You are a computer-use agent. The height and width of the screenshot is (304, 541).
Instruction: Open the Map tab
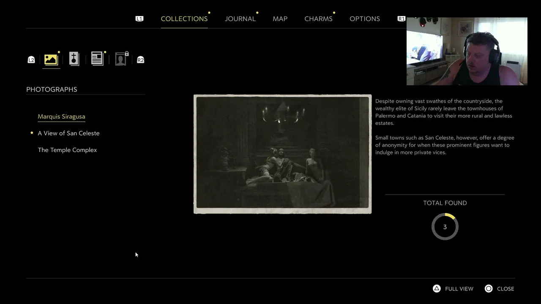click(x=280, y=19)
